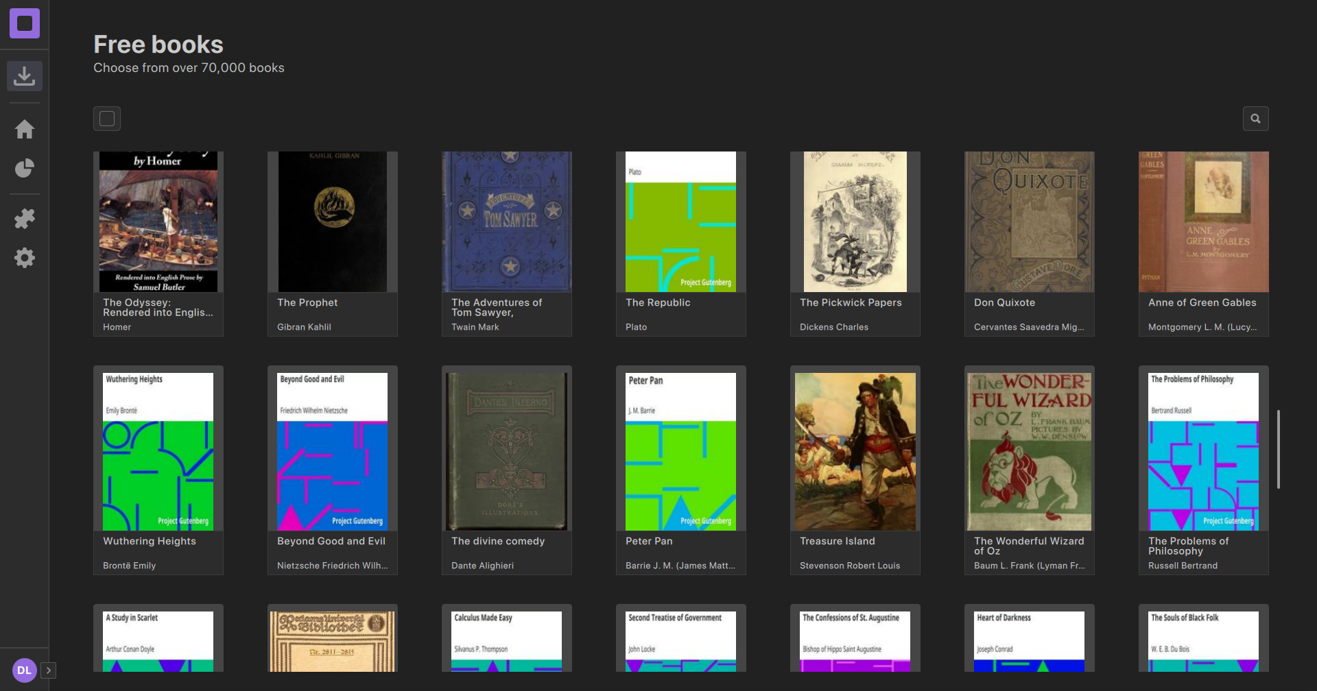
Task: Open The Adventures of Tom Sawyer cover
Action: point(507,221)
